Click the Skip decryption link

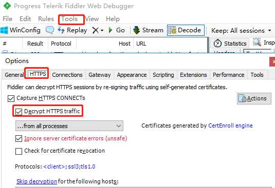point(36,181)
